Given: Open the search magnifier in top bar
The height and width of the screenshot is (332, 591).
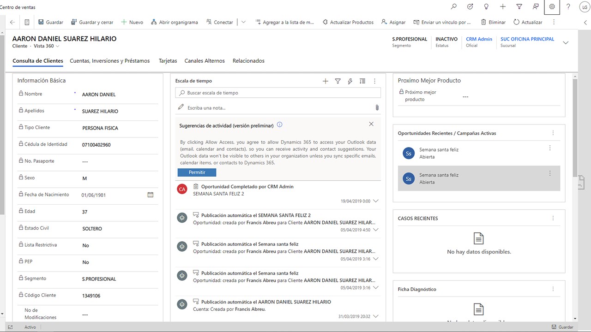Looking at the screenshot, I should coord(454,7).
